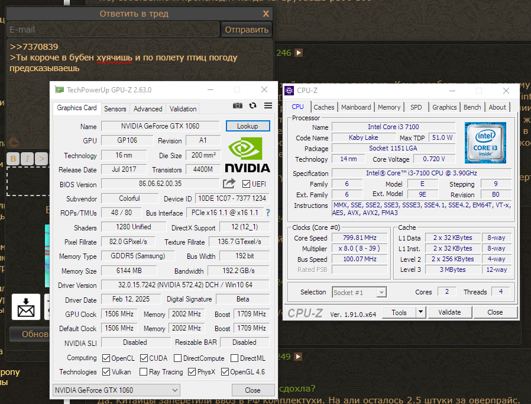Click the CPU-Z title bar app icon
531x404 pixels.
(289, 91)
